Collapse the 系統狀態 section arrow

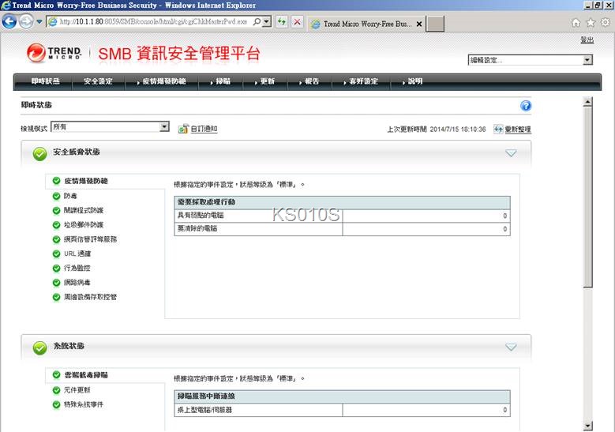click(x=511, y=347)
